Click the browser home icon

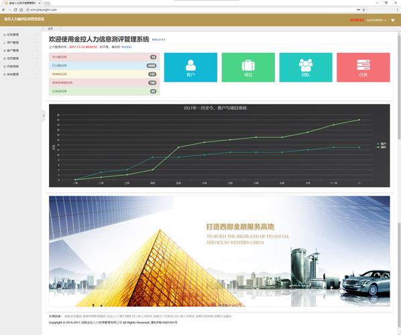21,9
